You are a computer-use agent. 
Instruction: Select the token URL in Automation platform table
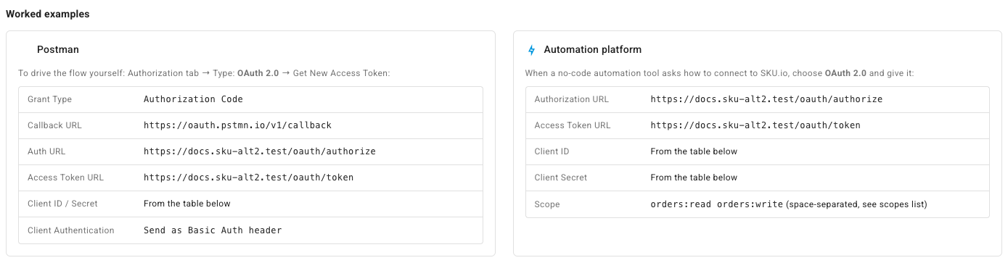[x=755, y=125]
